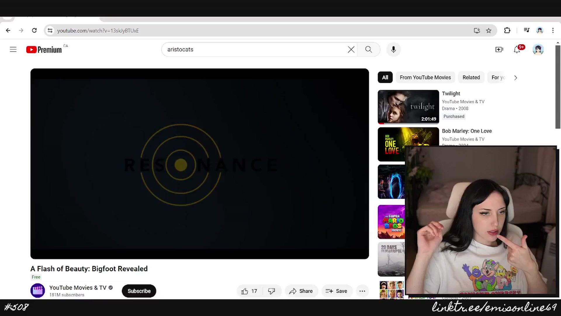The height and width of the screenshot is (316, 561).
Task: Click the page vertical scrollbar
Action: pos(558,87)
